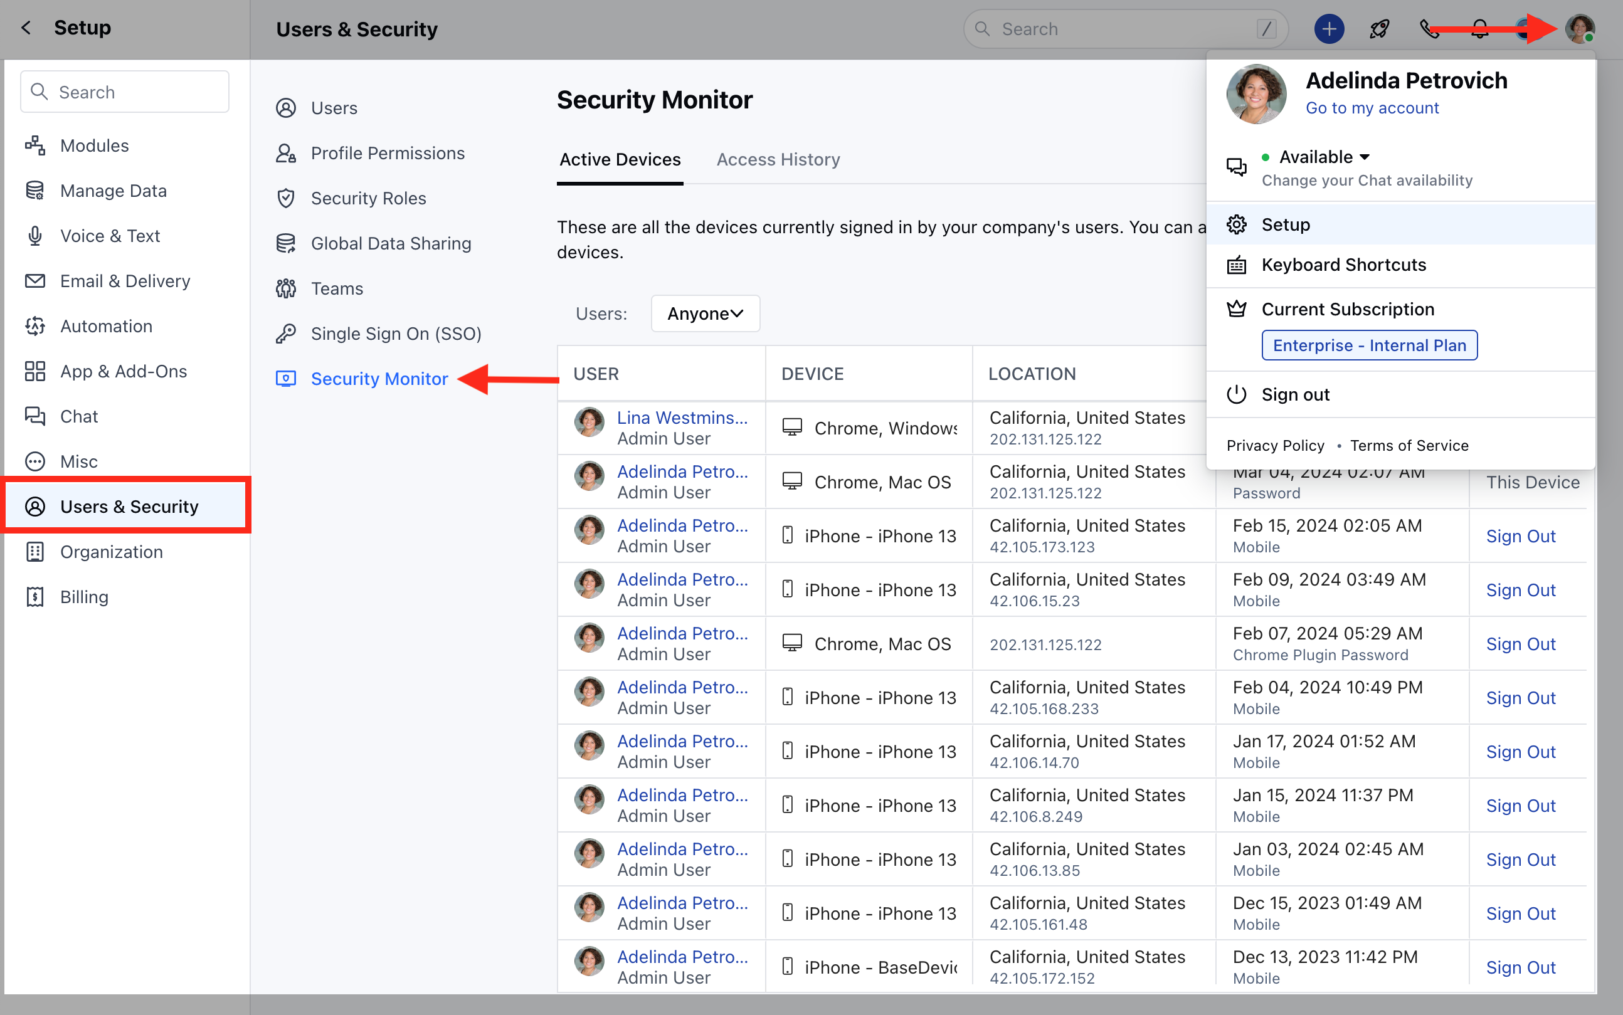
Task: Click the profile avatar in top-right corner
Action: 1578,29
